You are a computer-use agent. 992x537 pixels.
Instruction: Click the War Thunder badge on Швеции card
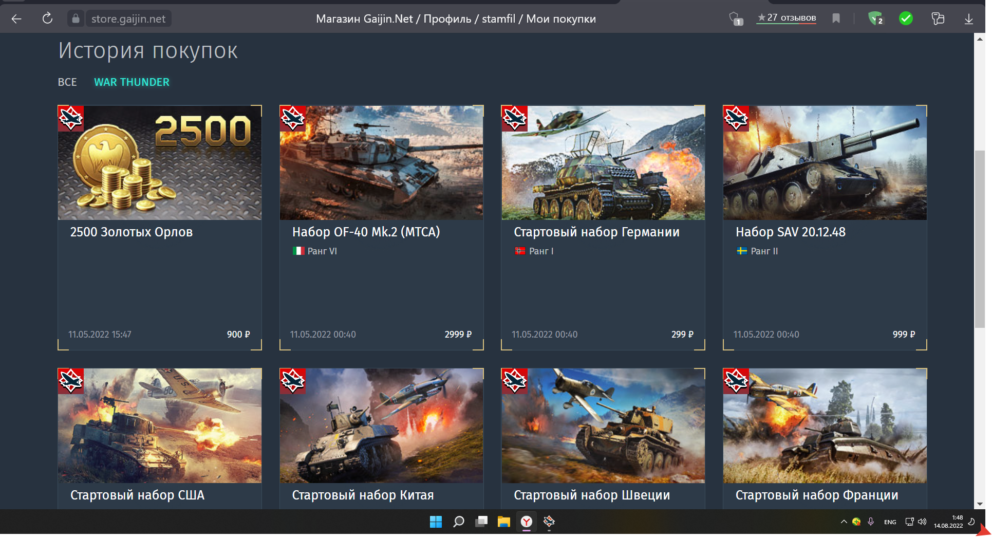click(x=514, y=381)
